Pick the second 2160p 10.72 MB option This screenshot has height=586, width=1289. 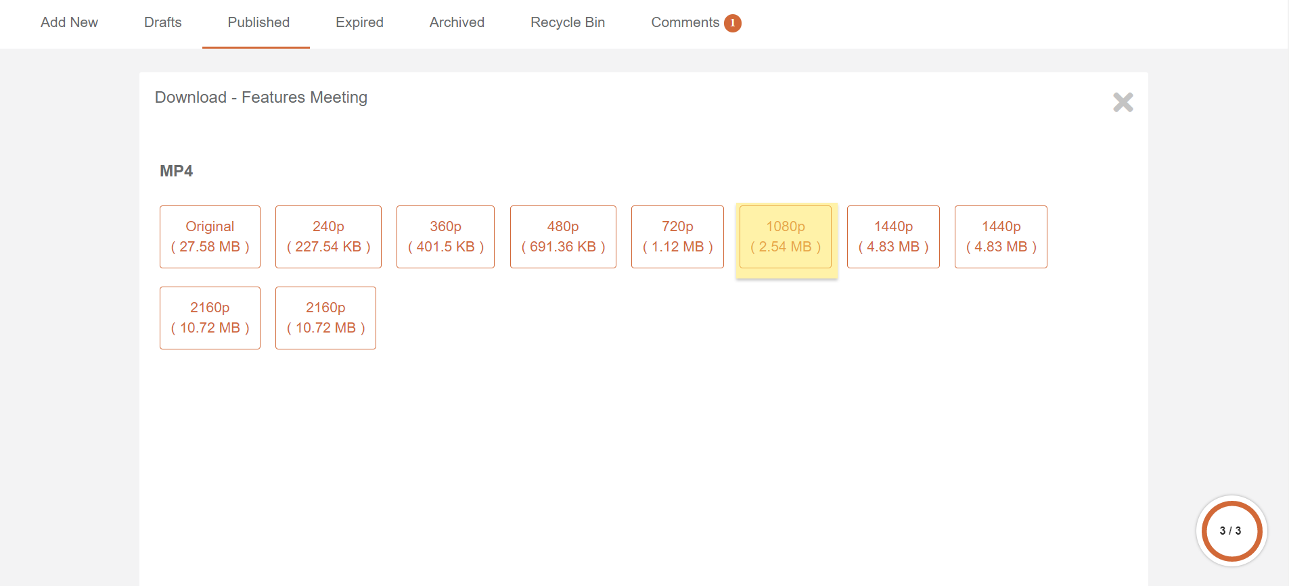tap(325, 318)
